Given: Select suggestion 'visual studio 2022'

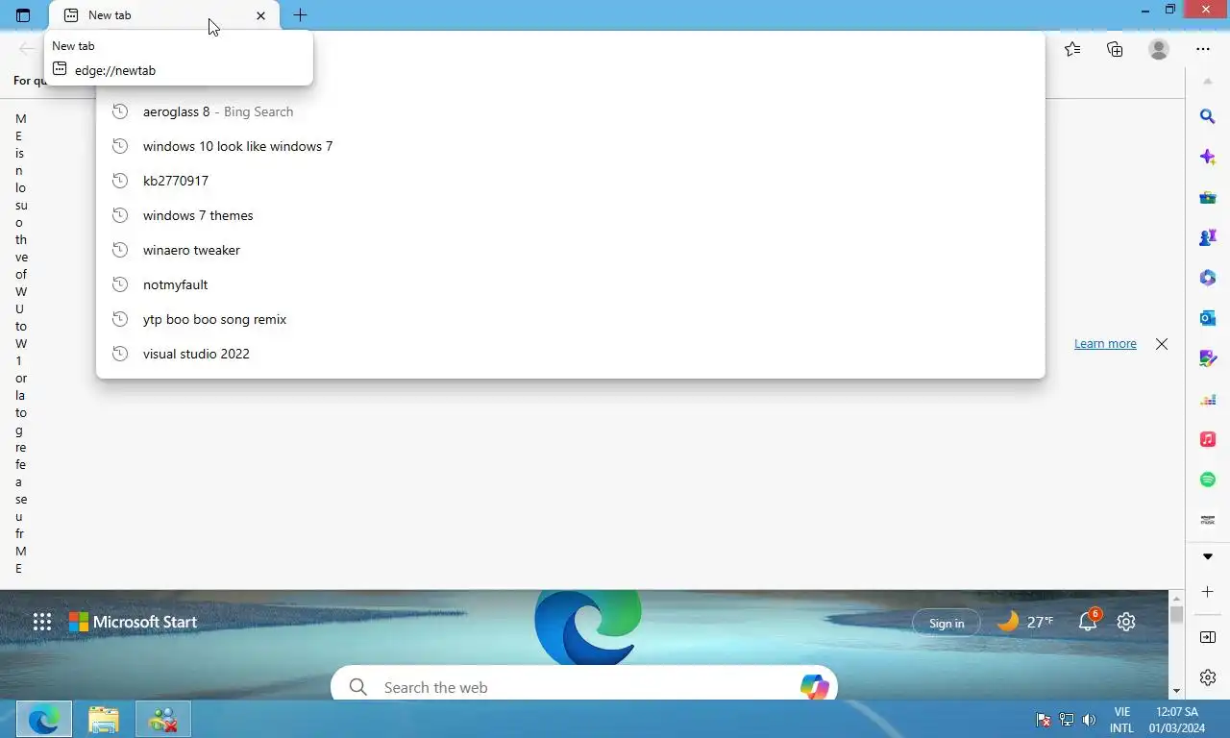Looking at the screenshot, I should tap(570, 354).
